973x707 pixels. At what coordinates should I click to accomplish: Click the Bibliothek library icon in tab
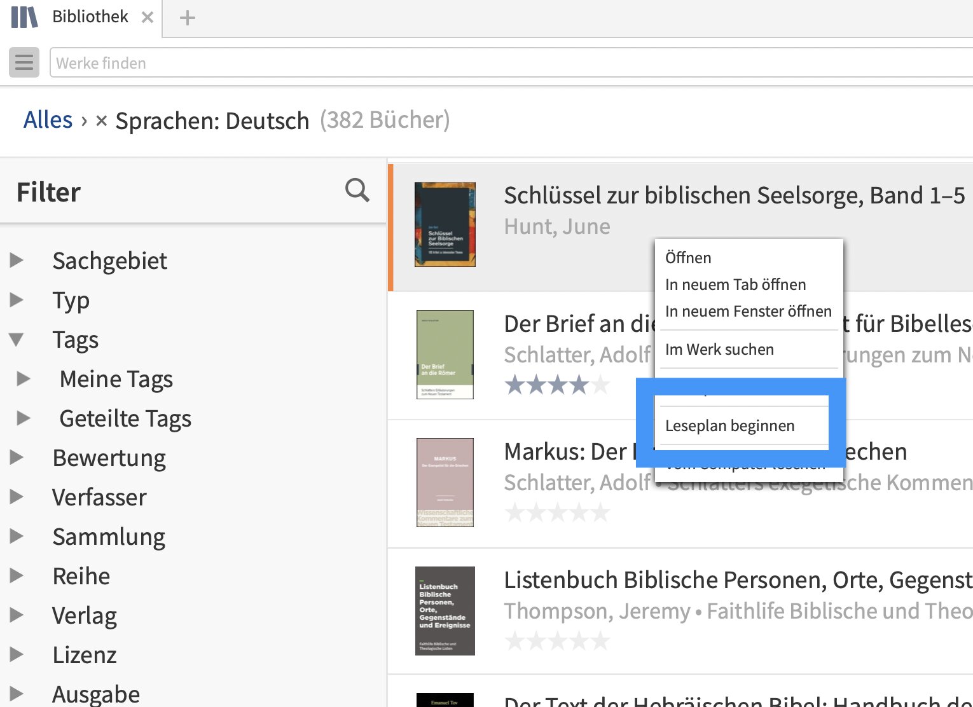[x=25, y=17]
